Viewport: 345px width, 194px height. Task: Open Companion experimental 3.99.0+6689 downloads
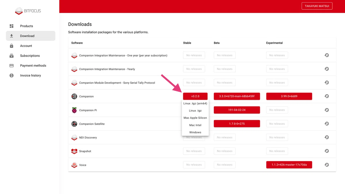[289, 96]
